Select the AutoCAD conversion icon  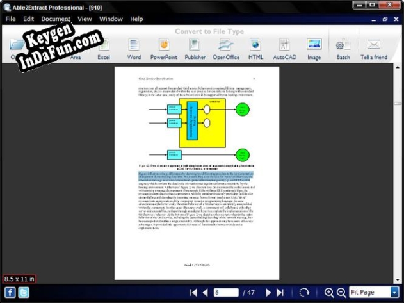(x=285, y=49)
